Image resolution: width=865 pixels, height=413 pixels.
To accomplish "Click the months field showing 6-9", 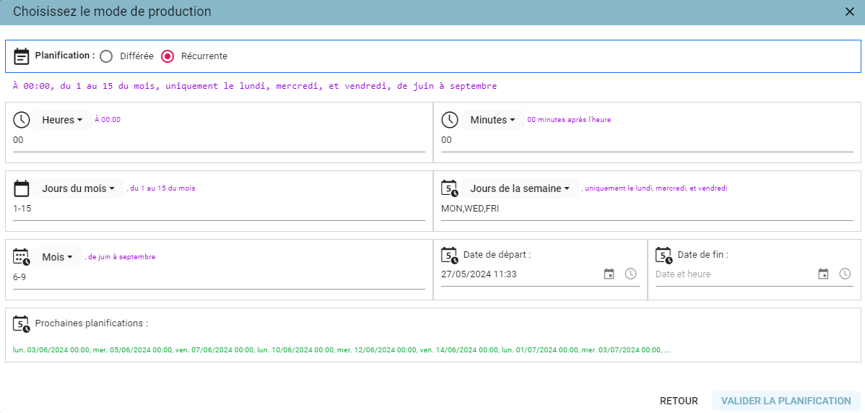I will [x=219, y=278].
